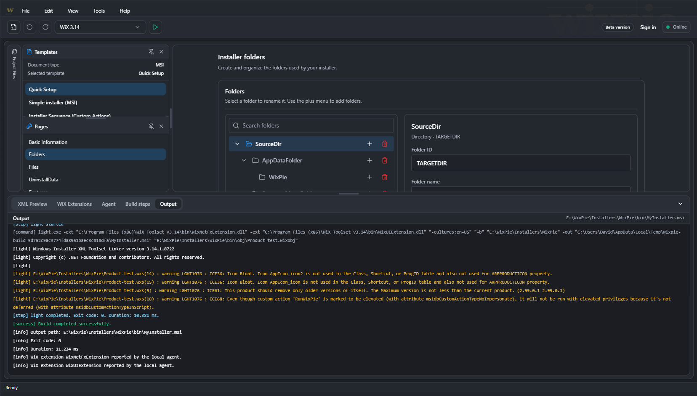The width and height of the screenshot is (697, 396).
Task: Select the Output tab
Action: 168,204
